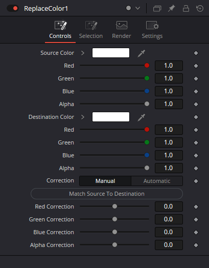209x268 pixels.
Task: Switch to the Selection tab
Action: click(91, 30)
